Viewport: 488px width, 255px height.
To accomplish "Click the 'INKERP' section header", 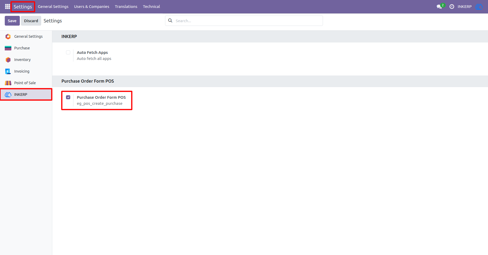I will tap(69, 36).
